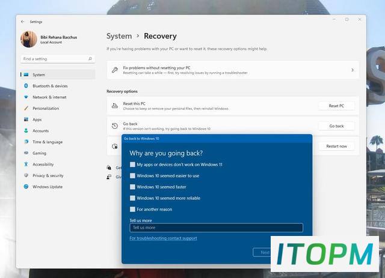Open Accounts settings page
Viewport: 385px width, 278px height.
point(58,131)
